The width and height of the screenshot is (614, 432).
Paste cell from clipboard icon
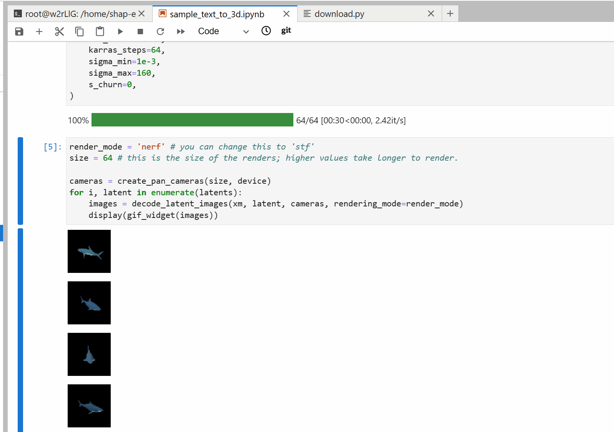(x=100, y=32)
